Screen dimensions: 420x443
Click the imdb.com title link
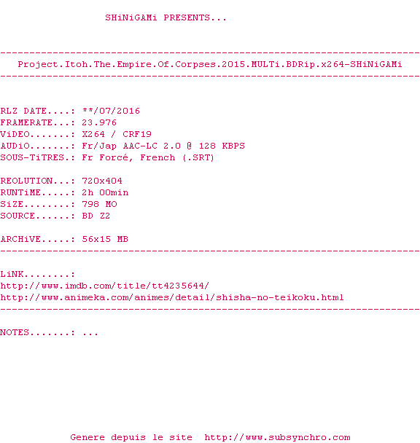(105, 286)
